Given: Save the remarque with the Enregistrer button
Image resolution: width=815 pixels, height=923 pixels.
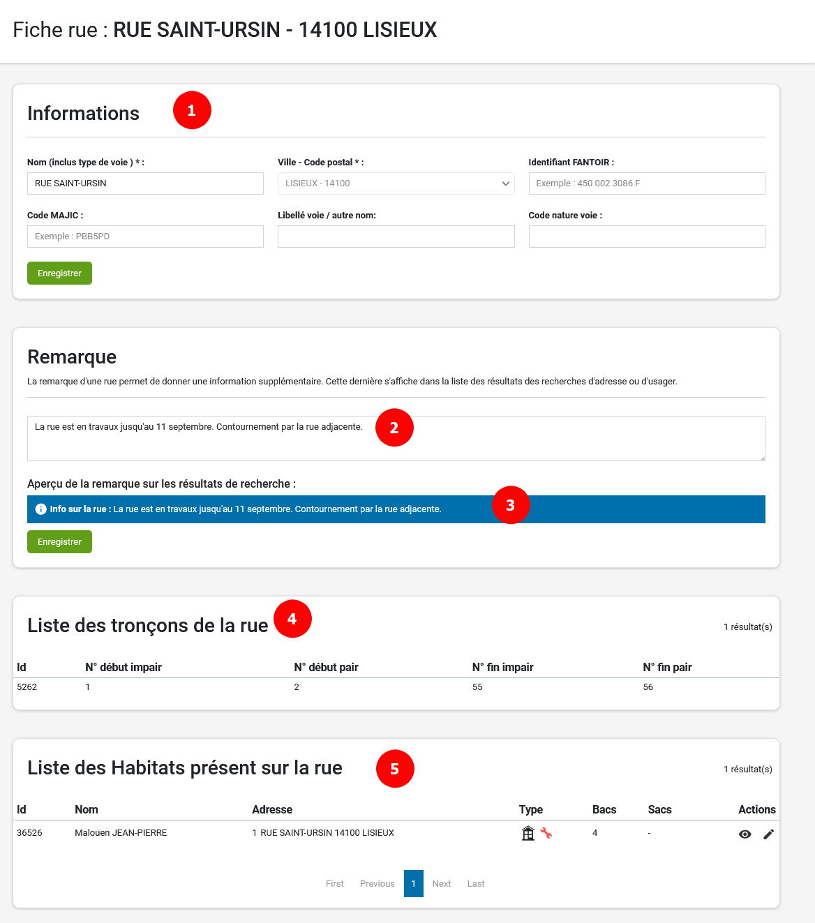Looking at the screenshot, I should 59,541.
